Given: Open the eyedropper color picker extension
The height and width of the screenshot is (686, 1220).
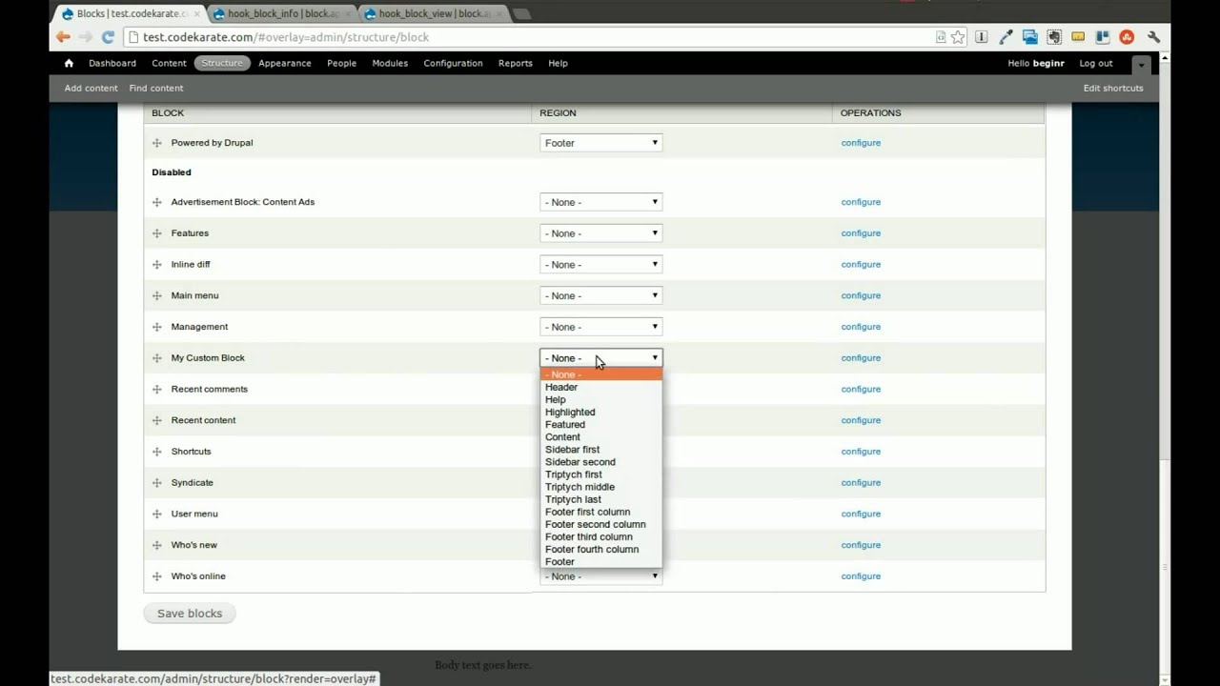Looking at the screenshot, I should 1006,37.
